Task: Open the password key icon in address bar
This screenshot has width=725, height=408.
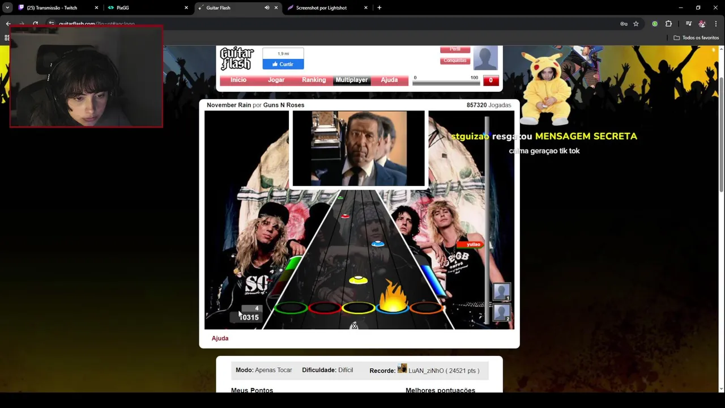Action: pyautogui.click(x=624, y=24)
